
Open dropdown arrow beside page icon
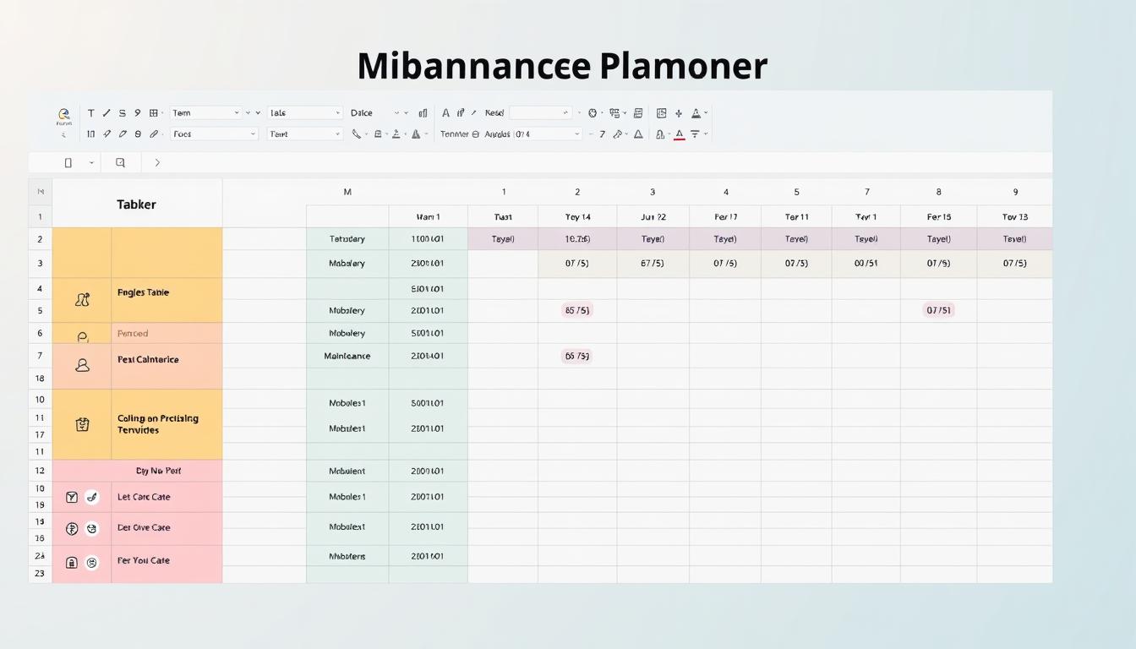[91, 162]
